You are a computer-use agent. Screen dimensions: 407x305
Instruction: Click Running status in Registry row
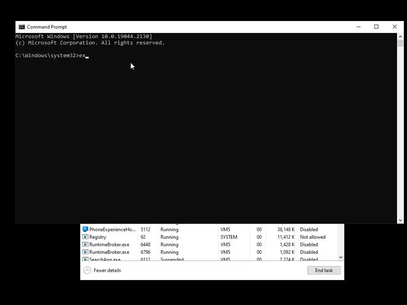[x=169, y=237]
